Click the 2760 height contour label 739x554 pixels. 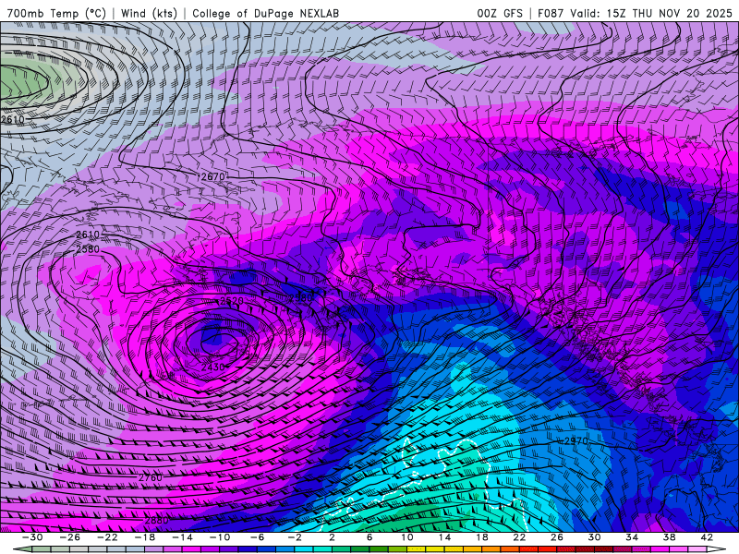click(151, 477)
